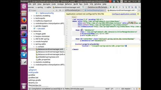Click the spring breadcrumb in navigation bar
The height and width of the screenshot is (90, 161).
(39, 7)
